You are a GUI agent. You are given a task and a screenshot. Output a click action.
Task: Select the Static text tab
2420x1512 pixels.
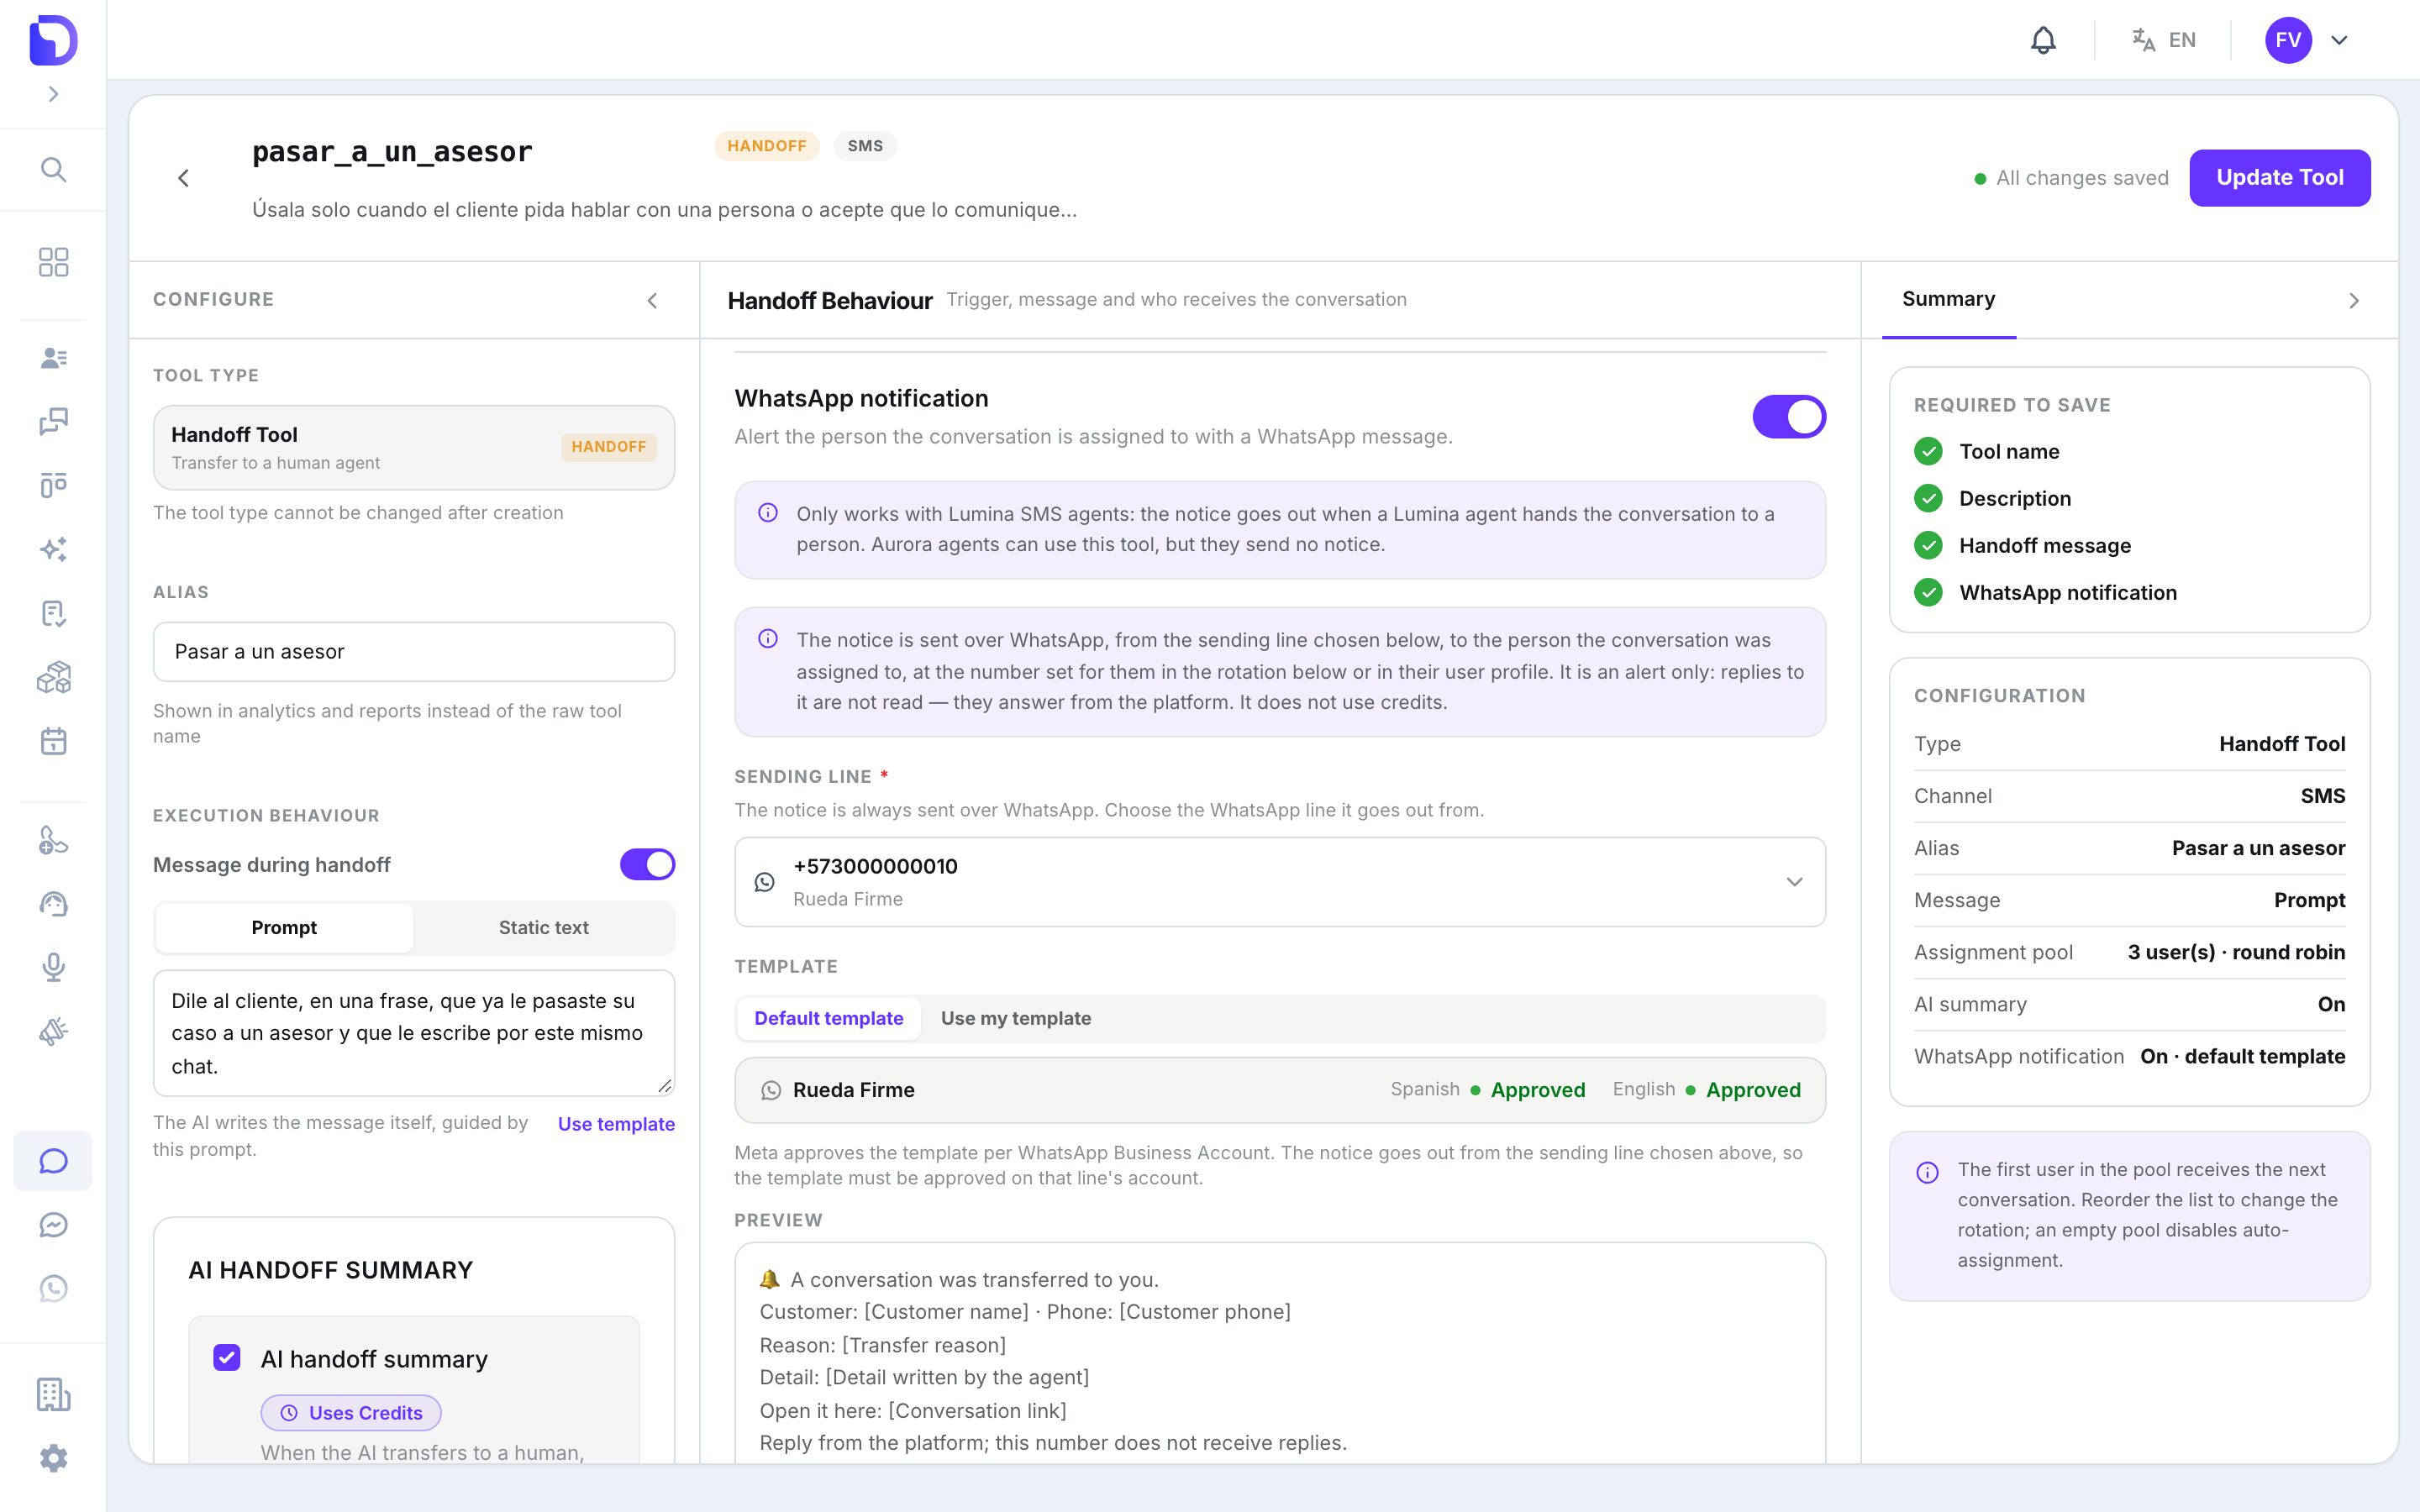coord(543,927)
